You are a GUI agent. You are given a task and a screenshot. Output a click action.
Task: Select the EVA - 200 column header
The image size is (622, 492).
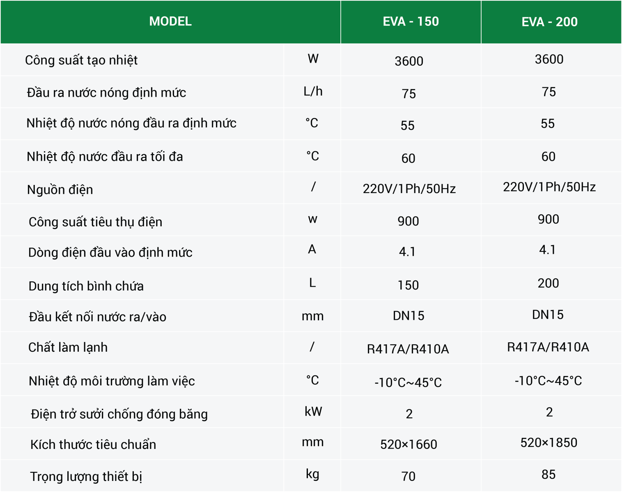(x=549, y=22)
